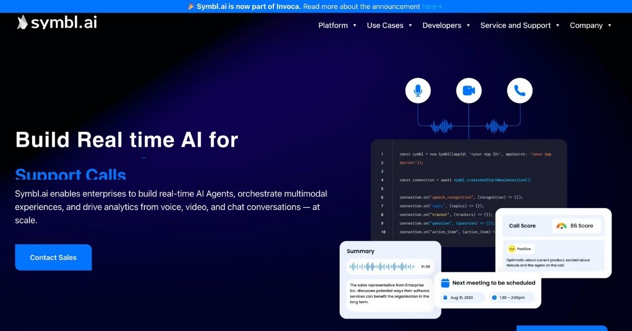Viewport: 632px width, 331px height.
Task: Click the Summary card title
Action: tap(361, 251)
